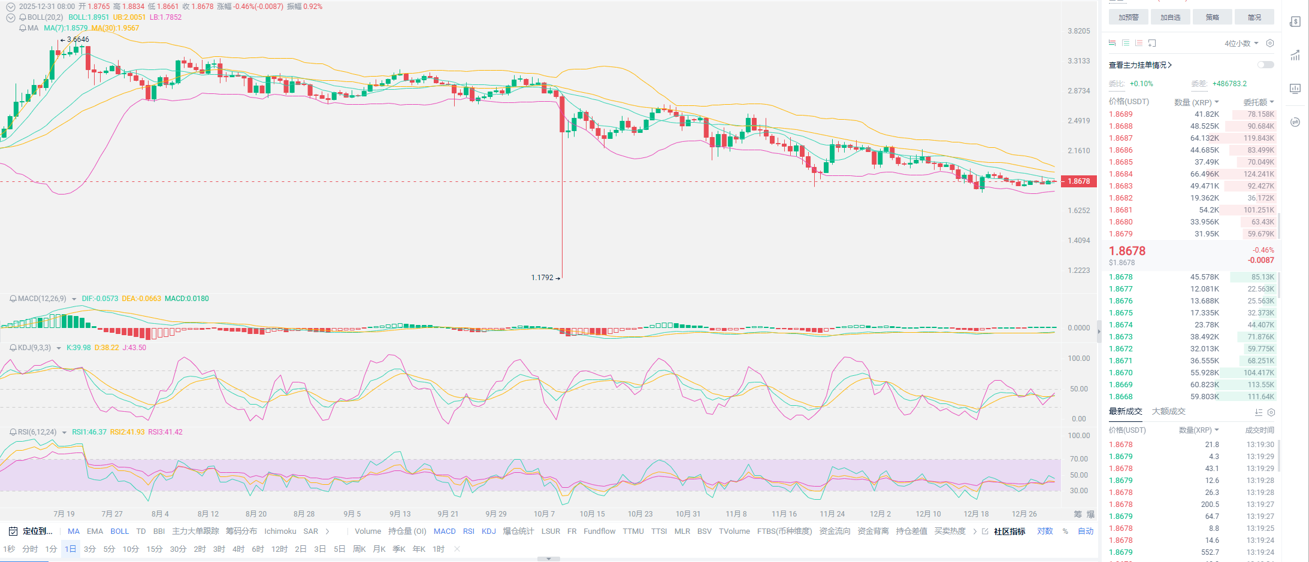This screenshot has height=562, width=1309.
Task: Show only sell orders in order book
Action: [1139, 43]
